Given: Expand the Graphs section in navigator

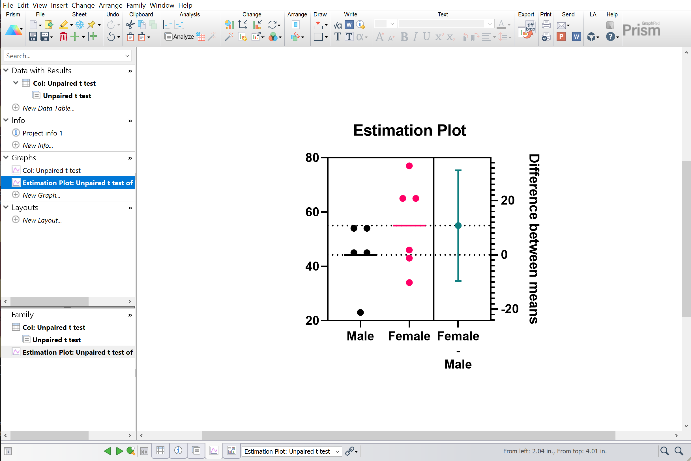Looking at the screenshot, I should click(7, 158).
